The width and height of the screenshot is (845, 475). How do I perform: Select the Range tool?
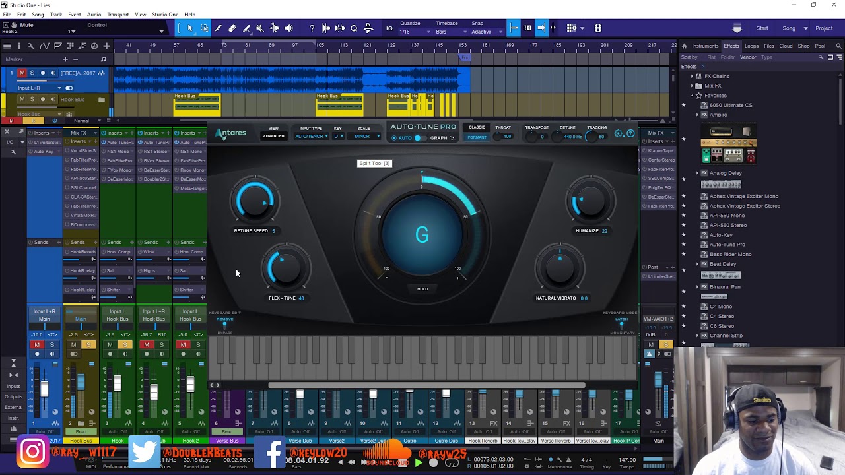(x=204, y=28)
